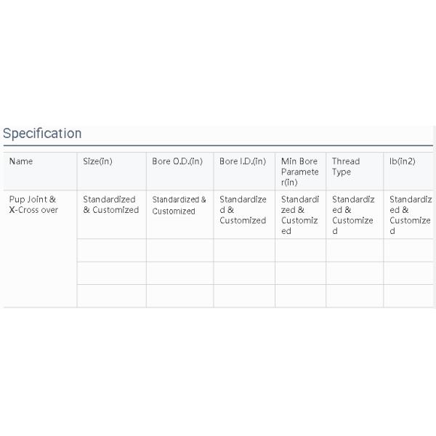Select Standardized & Customized under Size(in)

(110, 204)
